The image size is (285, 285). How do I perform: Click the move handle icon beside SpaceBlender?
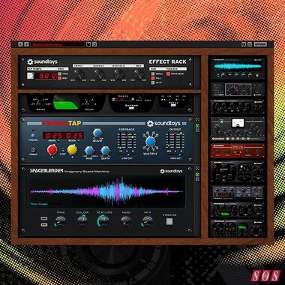197,168
